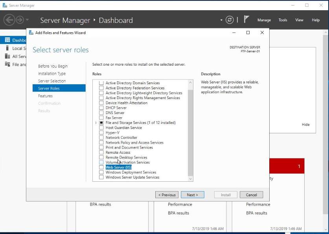Image resolution: width=329 pixels, height=234 pixels.
Task: Open the navigation history dropdown arrow
Action: click(x=27, y=20)
